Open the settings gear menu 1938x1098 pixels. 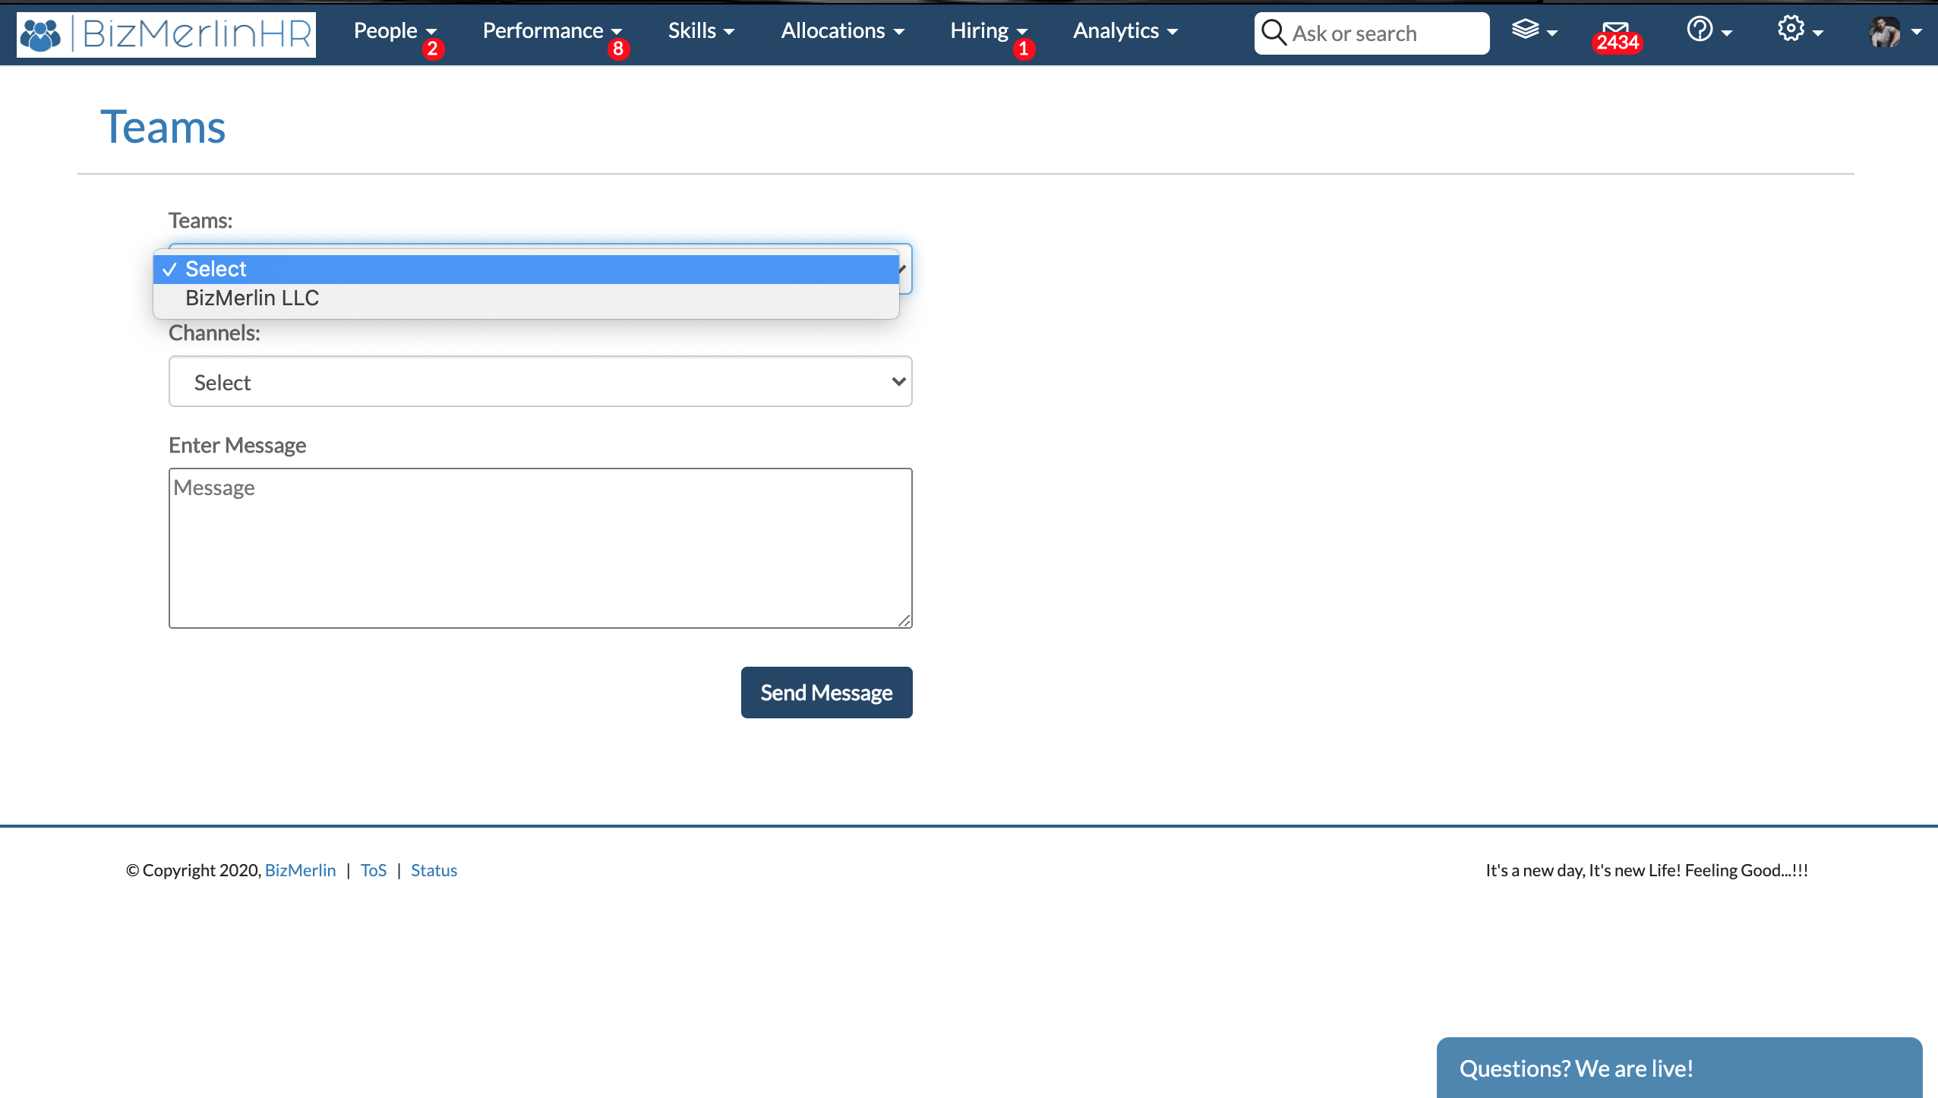[1800, 30]
